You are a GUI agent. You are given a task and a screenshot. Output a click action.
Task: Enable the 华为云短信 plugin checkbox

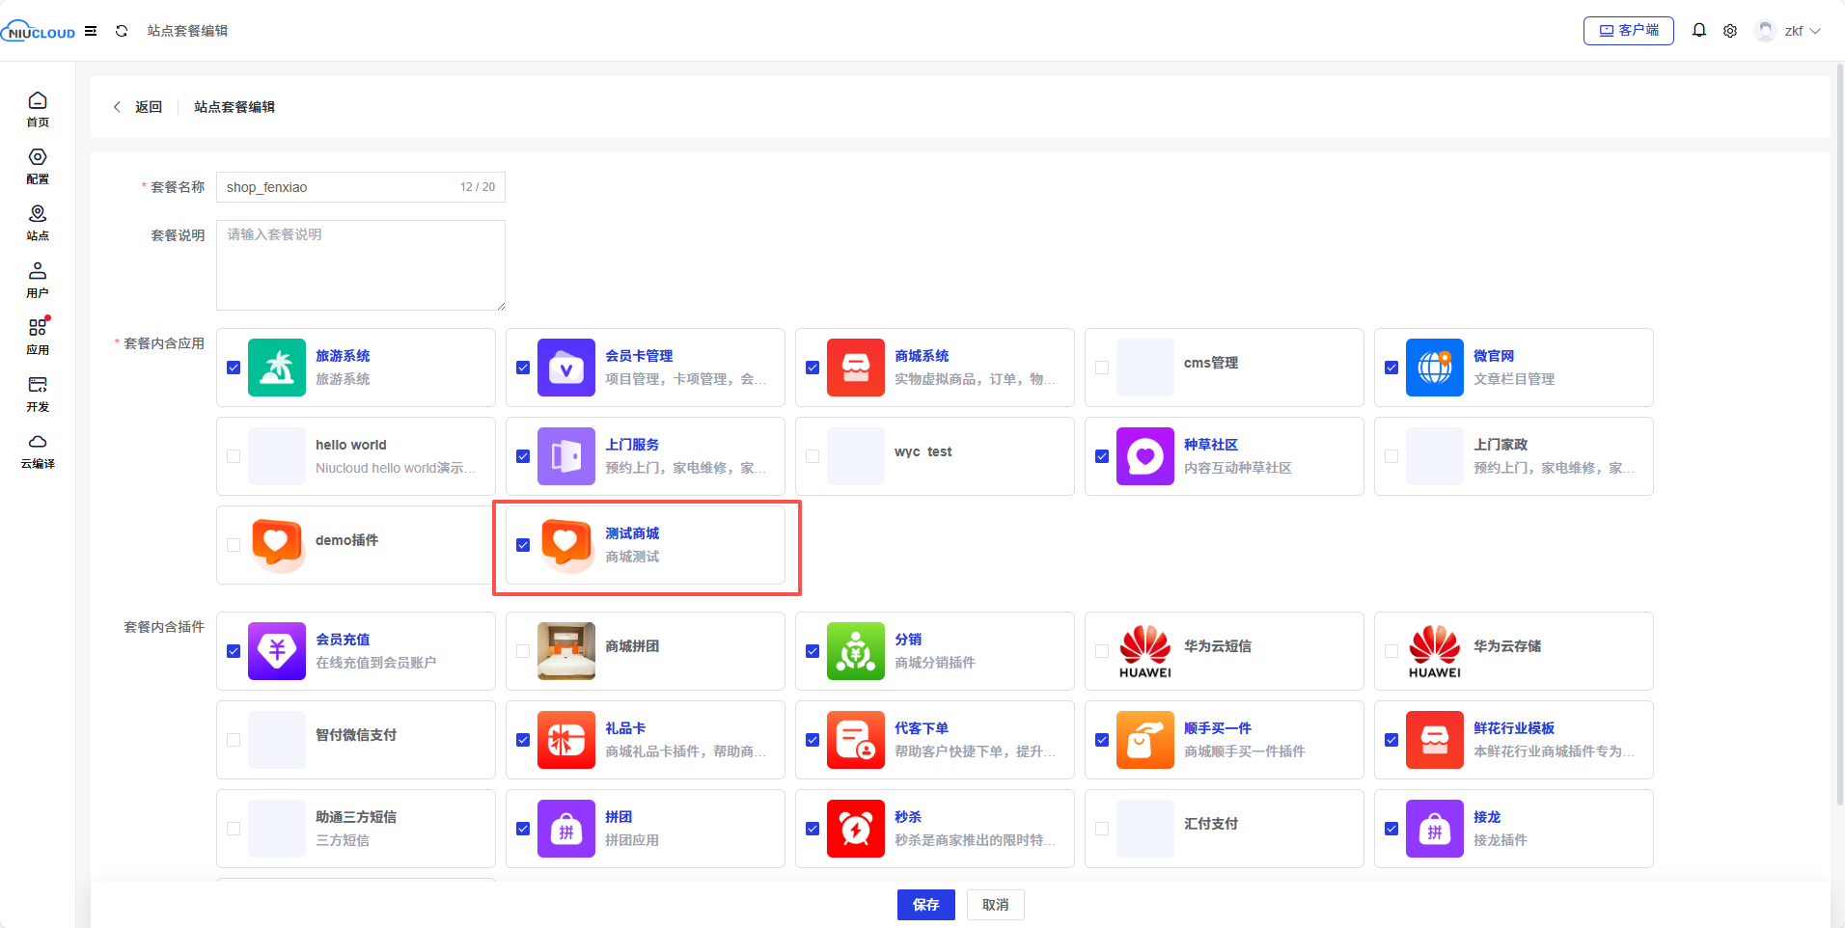pos(1102,651)
